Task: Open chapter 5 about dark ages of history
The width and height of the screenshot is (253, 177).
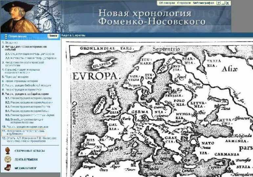Action: [x=15, y=77]
